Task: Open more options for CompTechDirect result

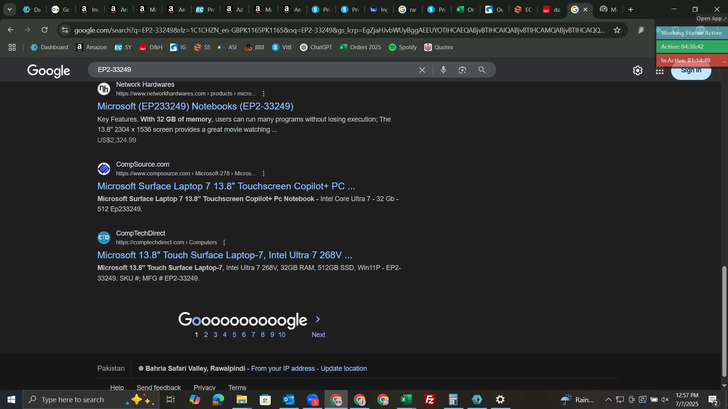Action: [224, 242]
